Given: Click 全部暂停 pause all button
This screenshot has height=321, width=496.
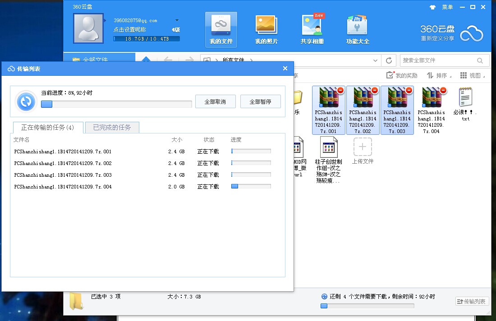Looking at the screenshot, I should point(260,101).
